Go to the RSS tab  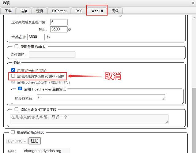tap(79, 11)
